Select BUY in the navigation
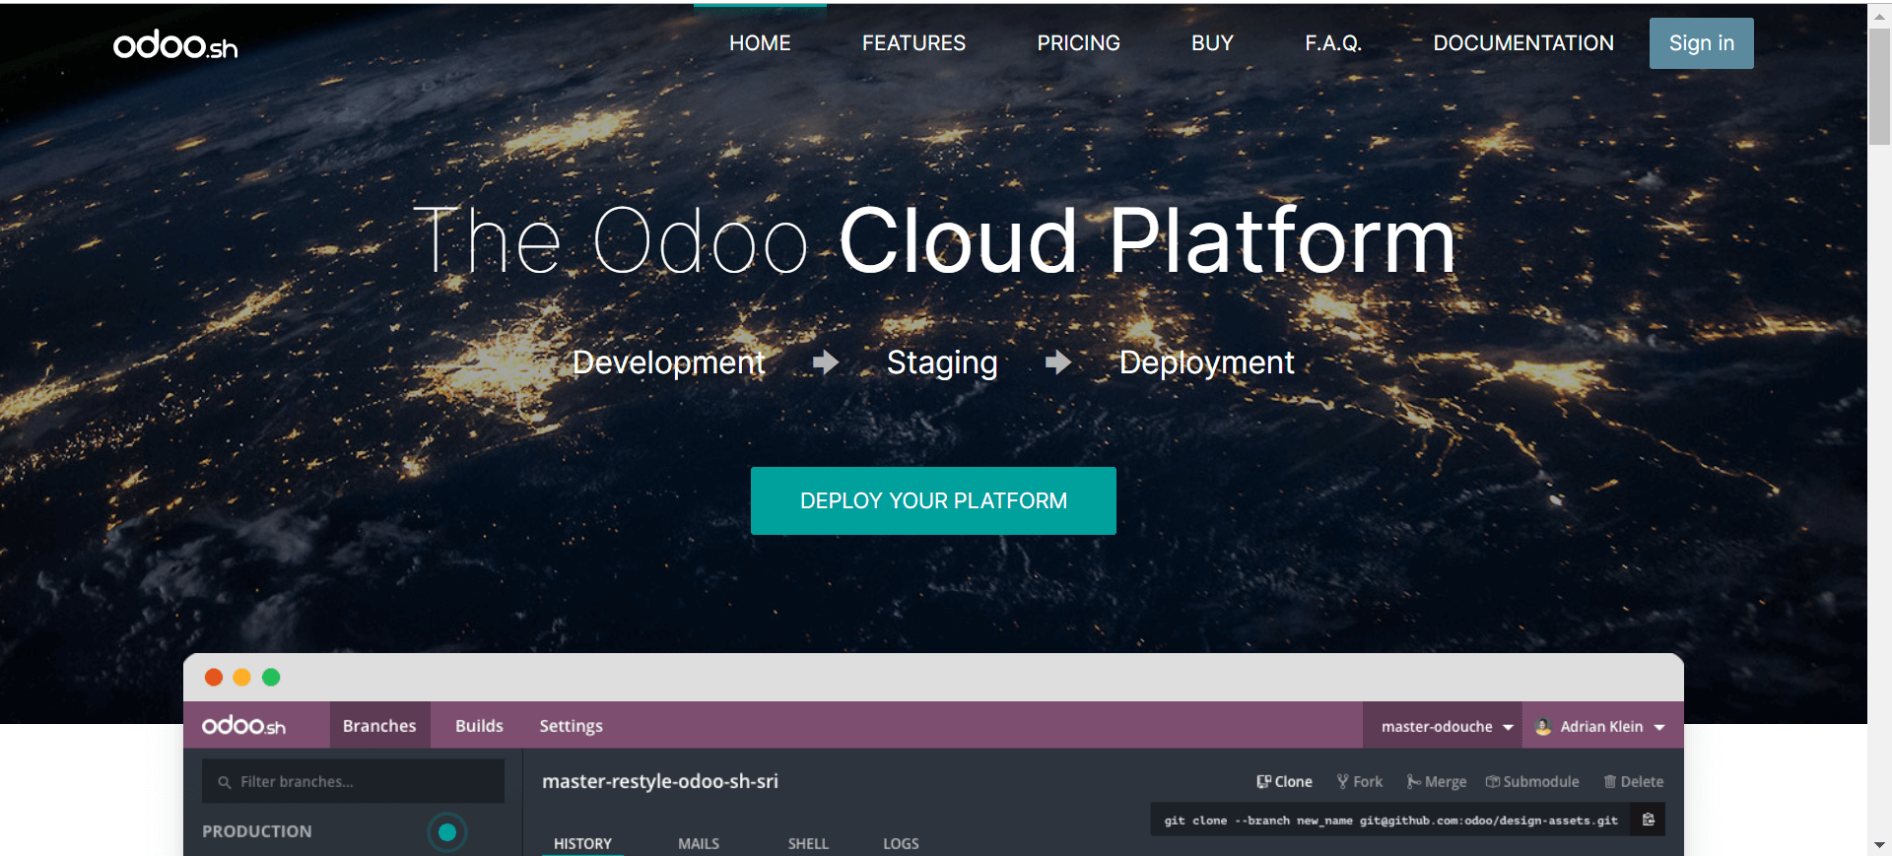The width and height of the screenshot is (1892, 856). point(1212,43)
